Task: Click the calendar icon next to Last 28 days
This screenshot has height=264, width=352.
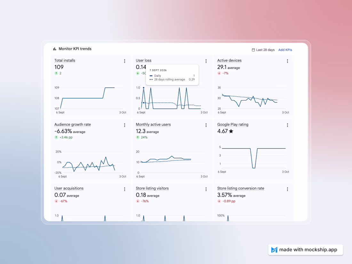Action: pyautogui.click(x=253, y=50)
